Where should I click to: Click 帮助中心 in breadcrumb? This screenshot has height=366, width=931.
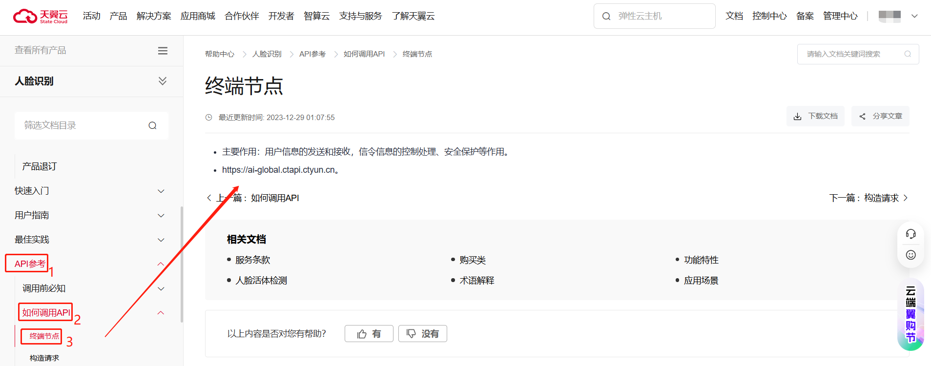click(x=220, y=54)
